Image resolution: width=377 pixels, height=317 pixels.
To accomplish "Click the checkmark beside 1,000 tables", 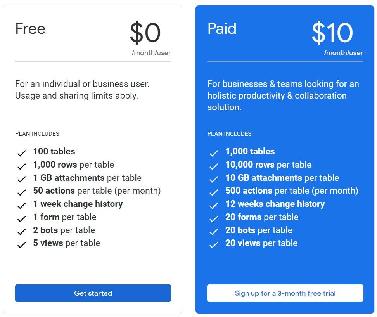I will coord(214,153).
